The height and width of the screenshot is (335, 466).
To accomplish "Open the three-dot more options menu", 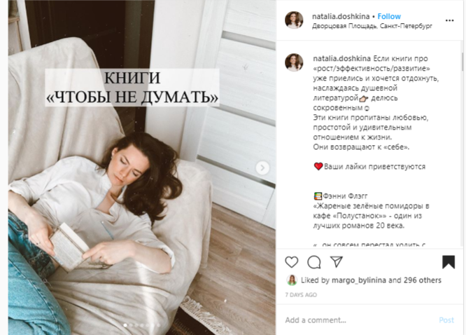I will coord(450,20).
